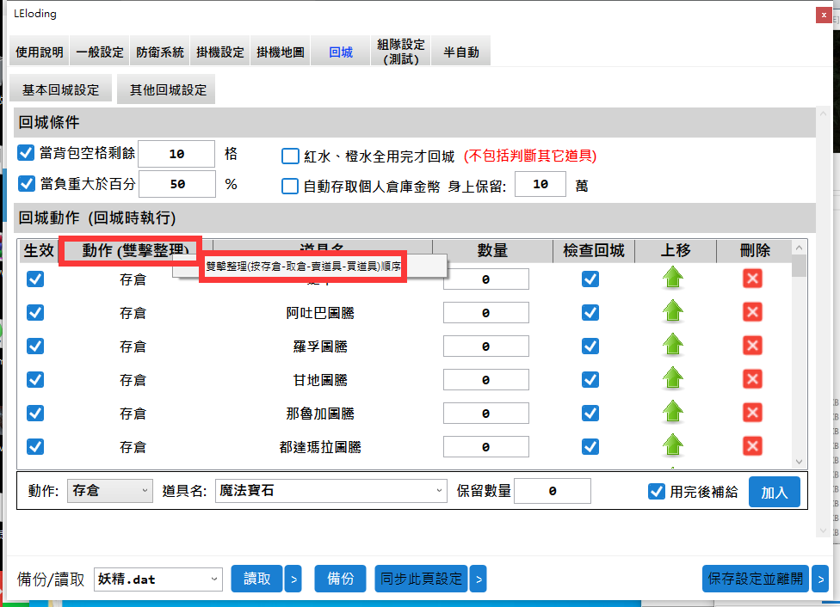Image resolution: width=840 pixels, height=607 pixels.
Task: Move the 羅孚圖騰 row up
Action: (x=673, y=346)
